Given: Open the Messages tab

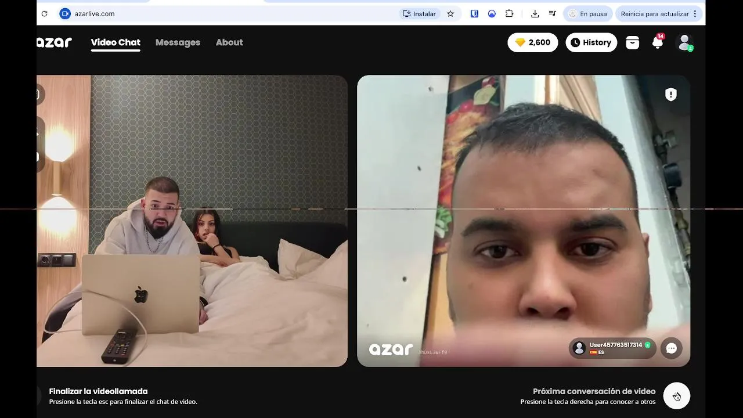Looking at the screenshot, I should (178, 42).
